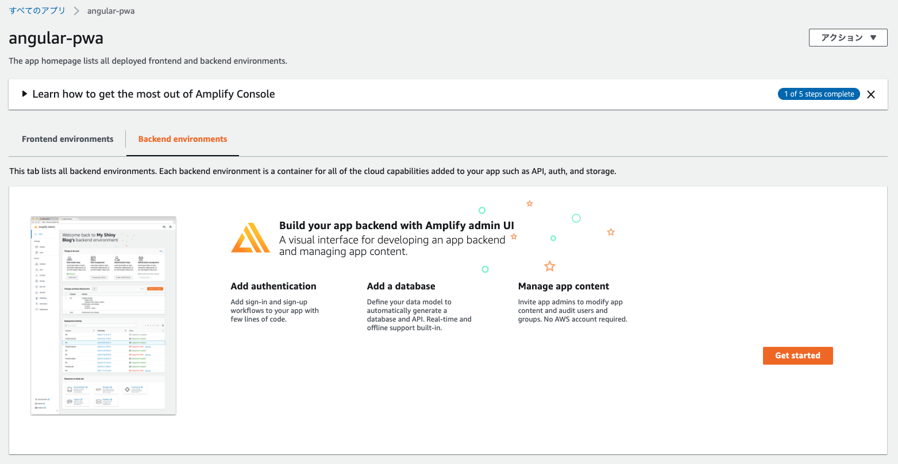898x464 pixels.
Task: Navigate to すべてのアプリ breadcrumb link
Action: pos(37,10)
